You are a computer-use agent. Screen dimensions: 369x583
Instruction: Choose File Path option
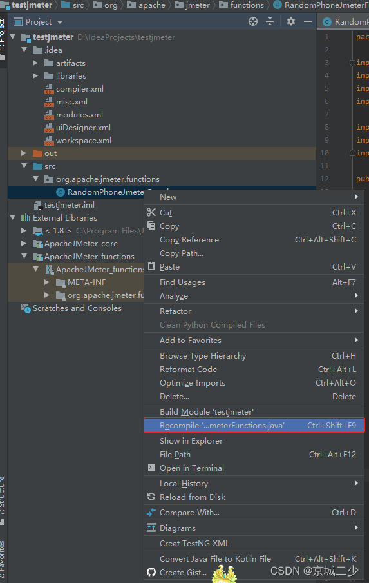[254, 455]
